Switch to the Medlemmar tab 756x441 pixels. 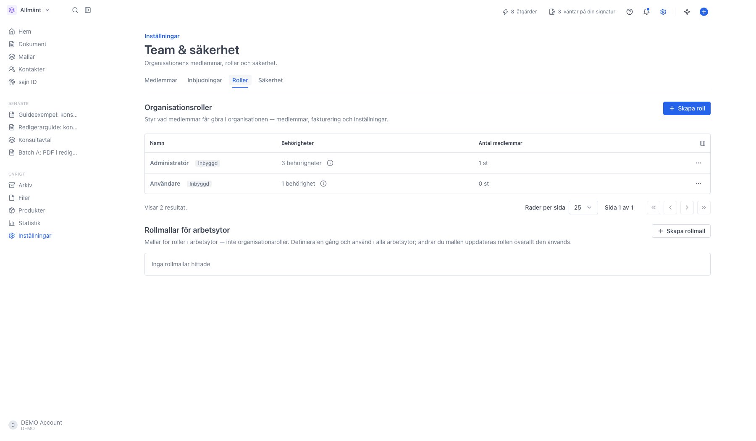click(161, 80)
